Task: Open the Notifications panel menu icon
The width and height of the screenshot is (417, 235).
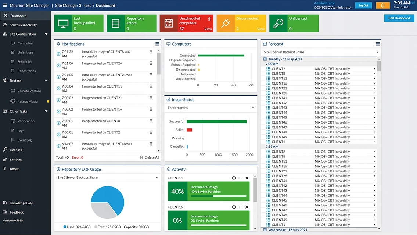Action: coord(157,44)
